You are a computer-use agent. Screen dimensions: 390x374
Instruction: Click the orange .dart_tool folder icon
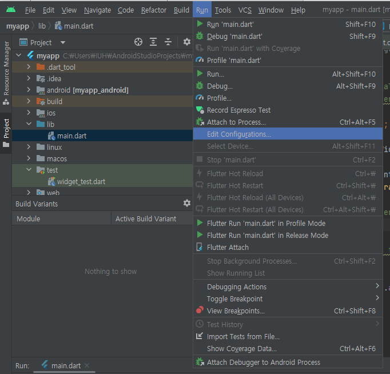point(41,67)
